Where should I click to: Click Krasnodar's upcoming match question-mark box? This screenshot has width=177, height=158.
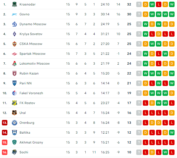pyautogui.click(x=139, y=4)
